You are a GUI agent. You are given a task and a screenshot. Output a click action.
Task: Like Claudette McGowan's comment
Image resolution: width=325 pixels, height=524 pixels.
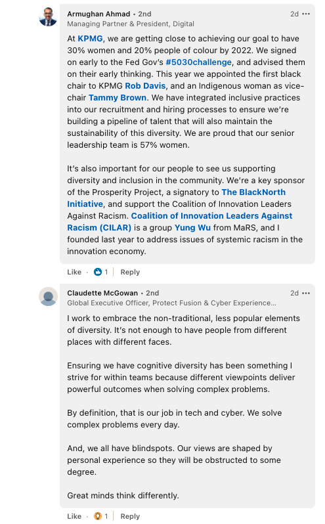point(74,516)
